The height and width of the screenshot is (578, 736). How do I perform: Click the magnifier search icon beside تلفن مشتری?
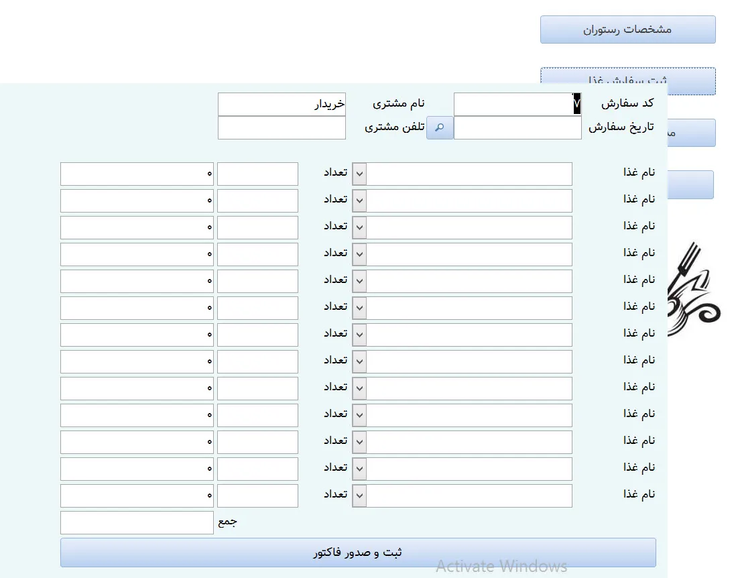point(440,127)
